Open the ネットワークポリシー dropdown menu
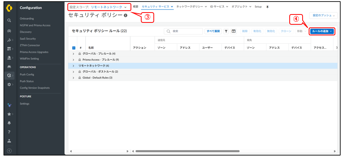 191,6
